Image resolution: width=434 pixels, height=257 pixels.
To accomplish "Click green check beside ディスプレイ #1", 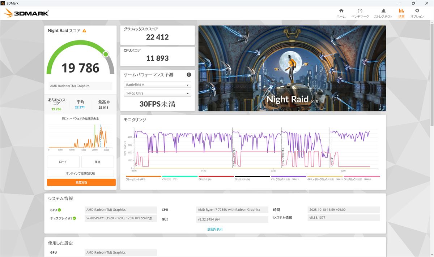I will [74, 218].
